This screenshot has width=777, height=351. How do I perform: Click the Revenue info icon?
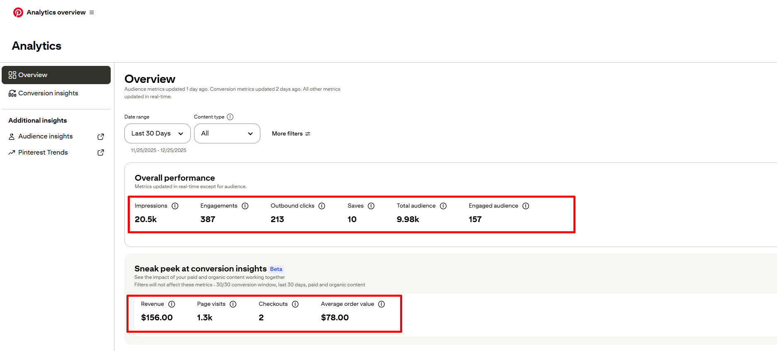172,304
